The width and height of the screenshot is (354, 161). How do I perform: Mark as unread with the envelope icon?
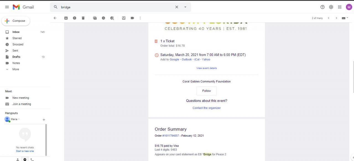coord(95,18)
